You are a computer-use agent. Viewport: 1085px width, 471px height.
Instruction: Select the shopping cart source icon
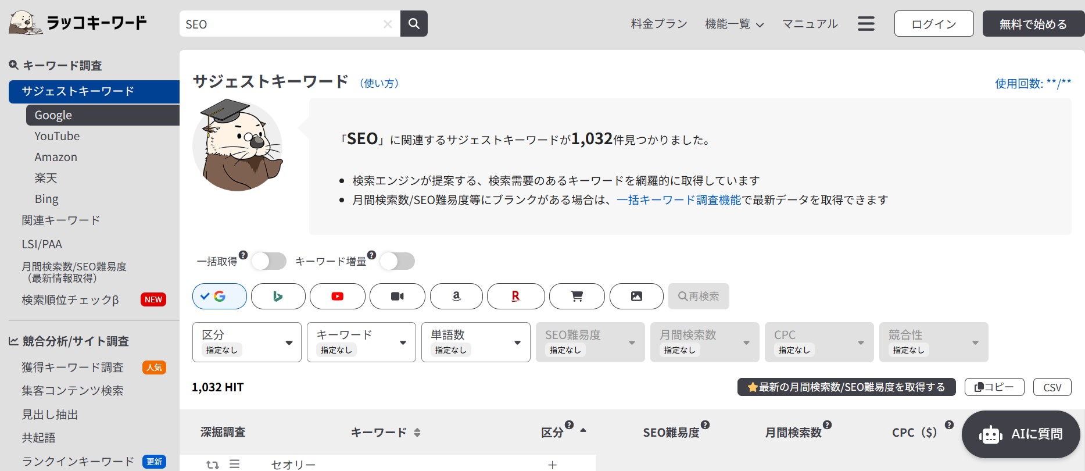pyautogui.click(x=577, y=297)
